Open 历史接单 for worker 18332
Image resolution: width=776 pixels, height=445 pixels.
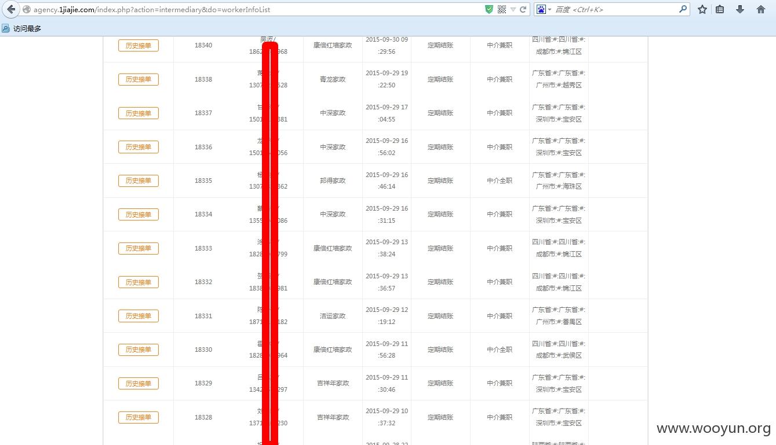pyautogui.click(x=139, y=282)
